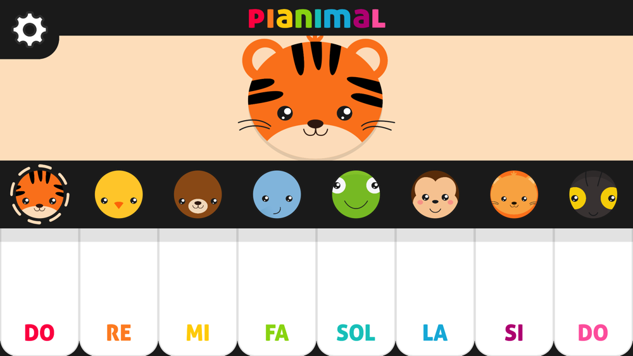This screenshot has height=356, width=633.
Task: Tap the large tiger face display
Action: pos(315,98)
